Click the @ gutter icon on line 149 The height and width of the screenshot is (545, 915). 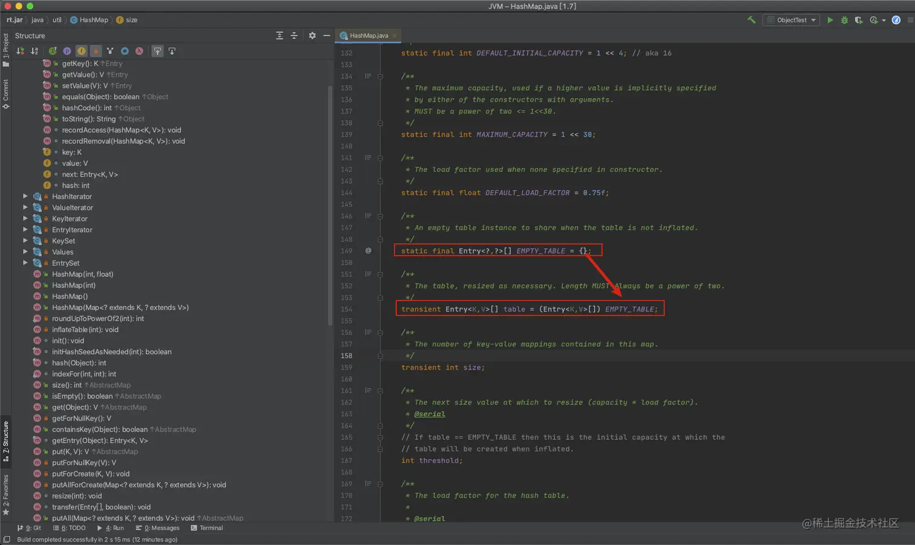click(368, 250)
